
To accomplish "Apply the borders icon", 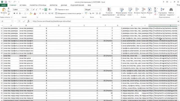I will click(25, 13).
